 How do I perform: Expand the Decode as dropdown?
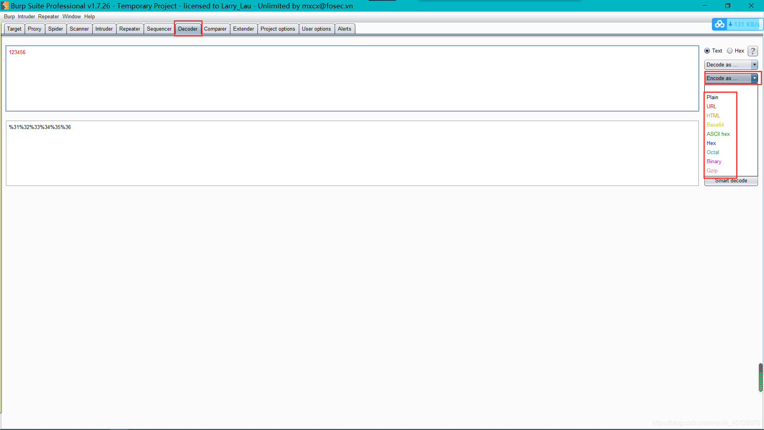pos(754,64)
